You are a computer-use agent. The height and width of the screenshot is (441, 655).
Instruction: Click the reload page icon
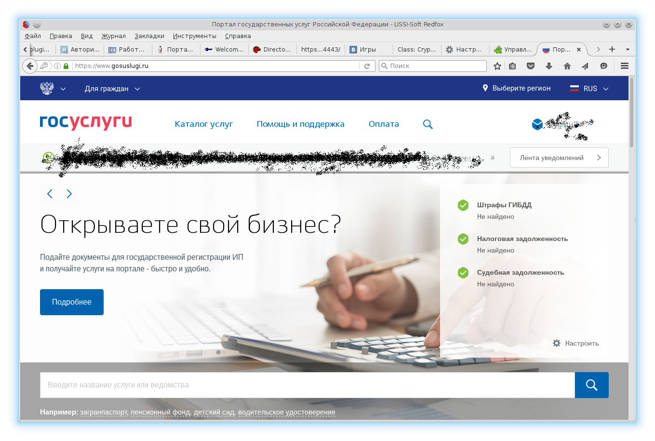tap(367, 66)
